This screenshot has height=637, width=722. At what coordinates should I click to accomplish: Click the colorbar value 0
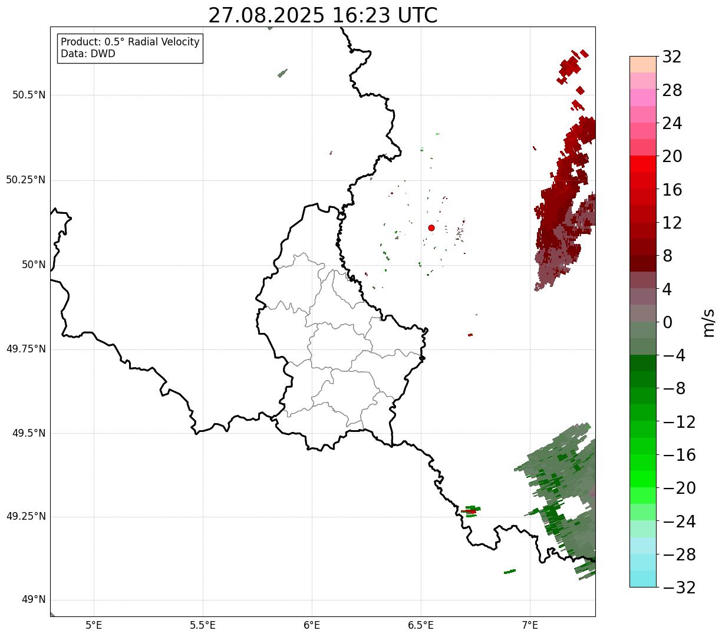[667, 322]
